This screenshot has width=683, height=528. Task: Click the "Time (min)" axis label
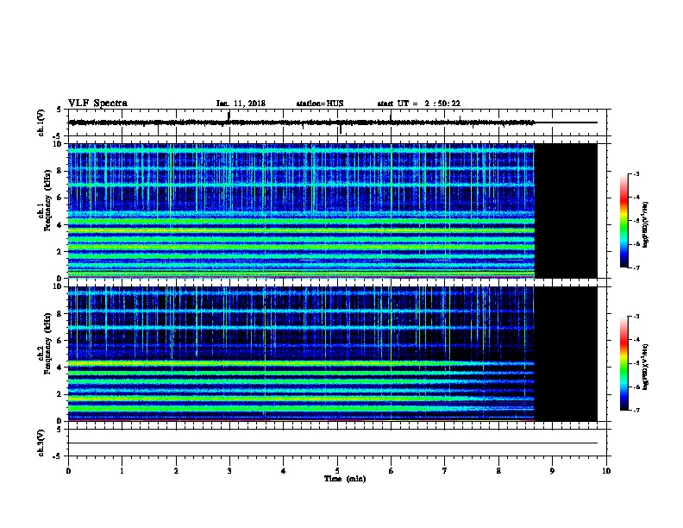[x=345, y=479]
